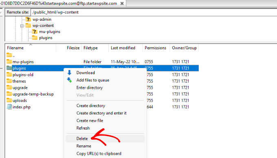Select wp-admin in the remote tree
277x158 pixels.
coord(42,19)
